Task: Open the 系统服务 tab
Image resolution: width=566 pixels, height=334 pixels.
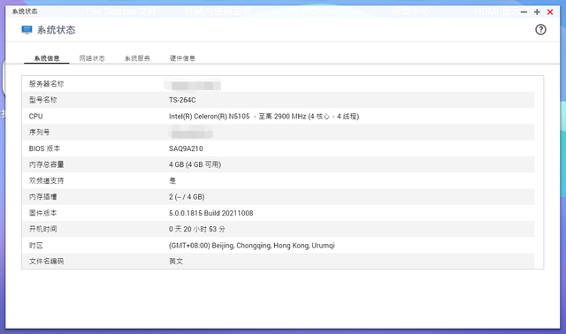Action: [137, 58]
